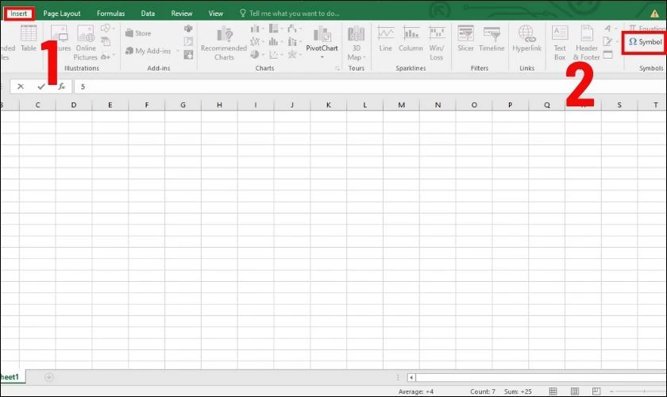The width and height of the screenshot is (667, 397).
Task: Expand the My Add-ins dropdown arrow
Action: tap(178, 51)
